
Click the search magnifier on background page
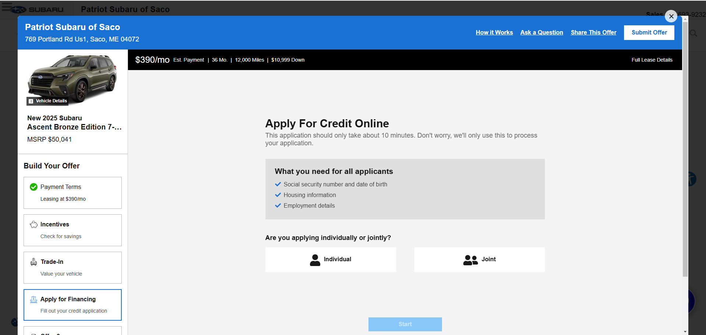[x=693, y=33]
